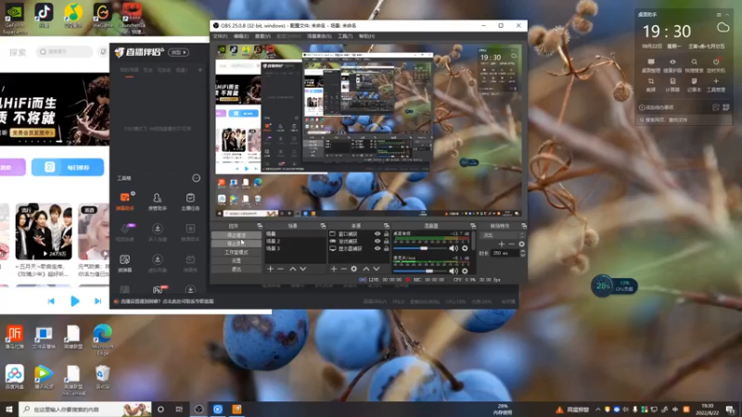The width and height of the screenshot is (742, 417).
Task: Move source down with the Sources panel down arrow
Action: (x=377, y=269)
